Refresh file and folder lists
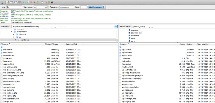 pyautogui.click(x=25, y=2)
